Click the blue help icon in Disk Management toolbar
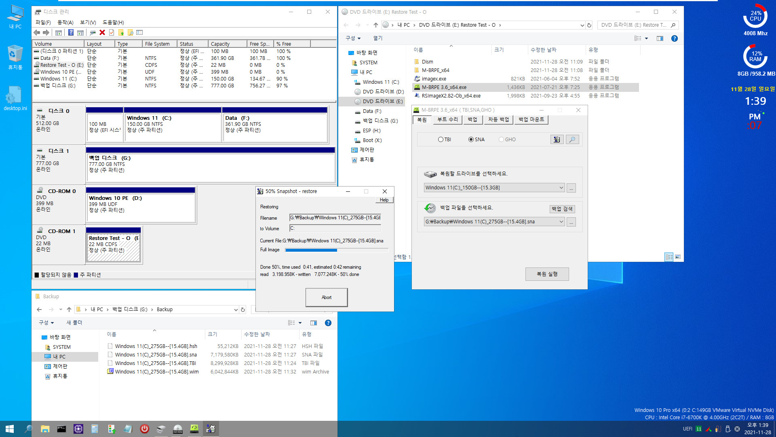This screenshot has height=437, width=776. click(x=71, y=32)
